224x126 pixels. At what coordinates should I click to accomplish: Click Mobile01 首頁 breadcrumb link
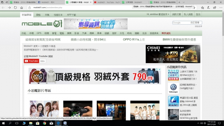[30, 46]
